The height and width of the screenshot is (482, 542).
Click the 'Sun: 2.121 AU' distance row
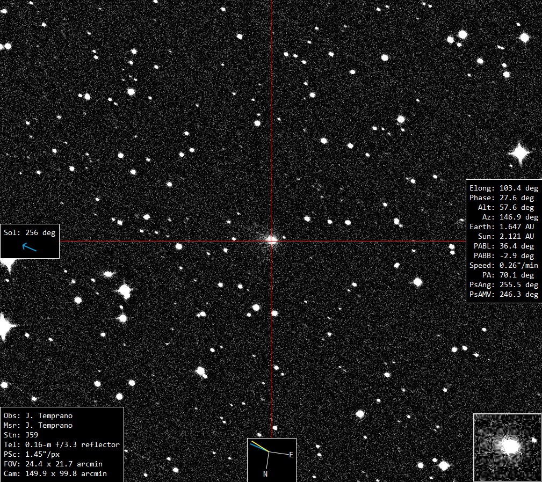pos(505,237)
